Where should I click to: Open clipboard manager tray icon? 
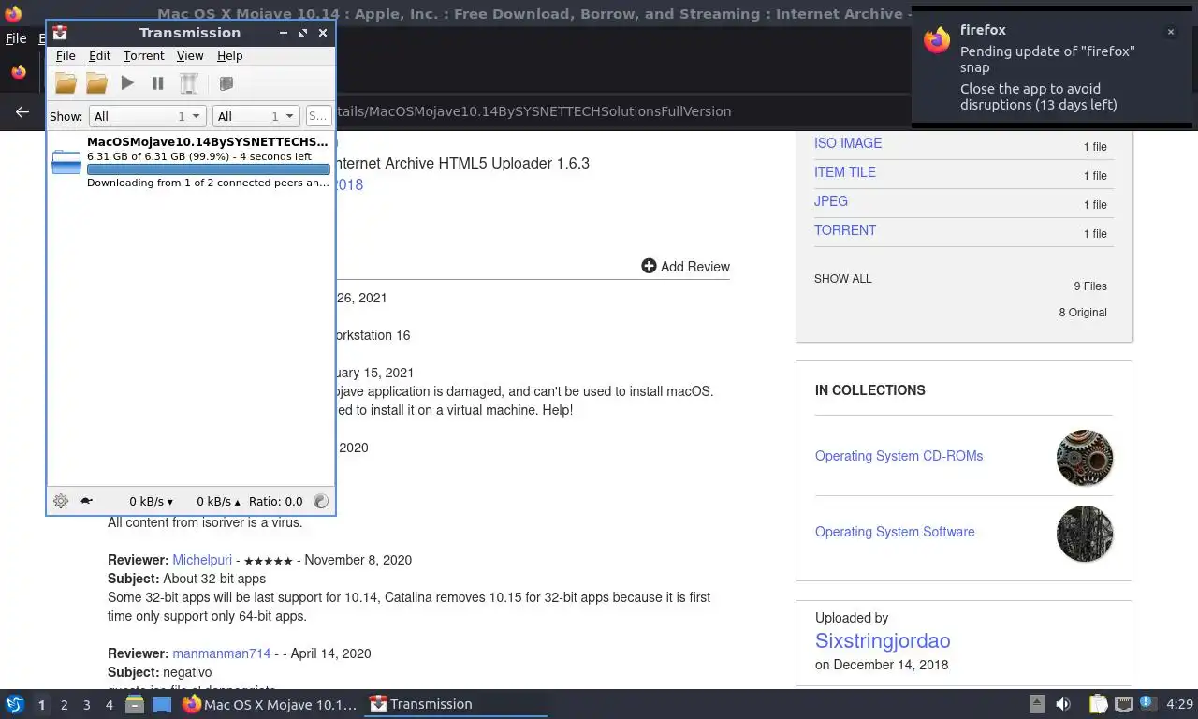(1099, 704)
